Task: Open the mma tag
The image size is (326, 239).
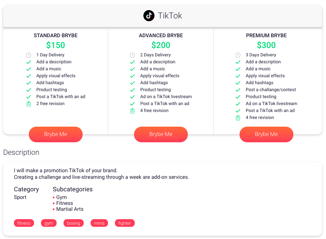Action: pyautogui.click(x=99, y=223)
